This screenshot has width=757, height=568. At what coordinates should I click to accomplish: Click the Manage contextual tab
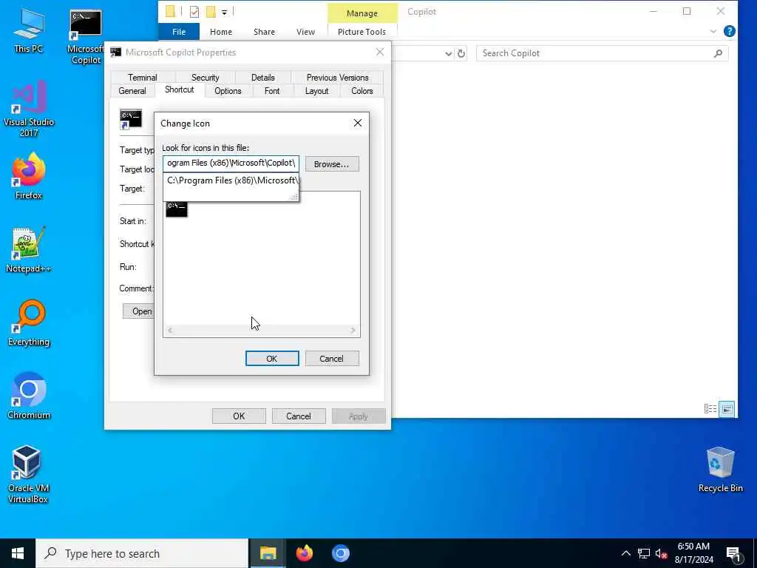click(362, 13)
